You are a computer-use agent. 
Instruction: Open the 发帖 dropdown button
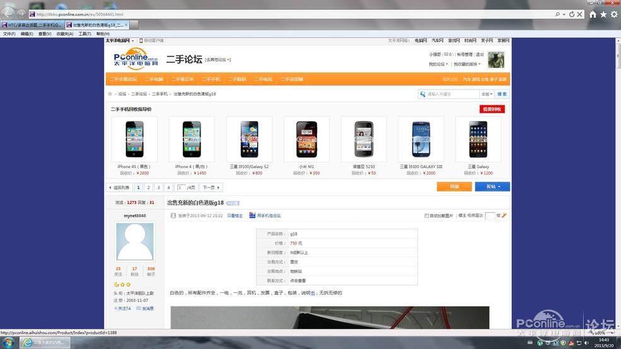492,186
